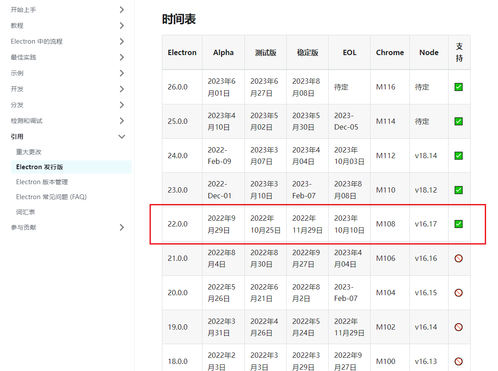Click the 稳定版 column header
Viewport: 498px width, 371px height.
pyautogui.click(x=307, y=52)
